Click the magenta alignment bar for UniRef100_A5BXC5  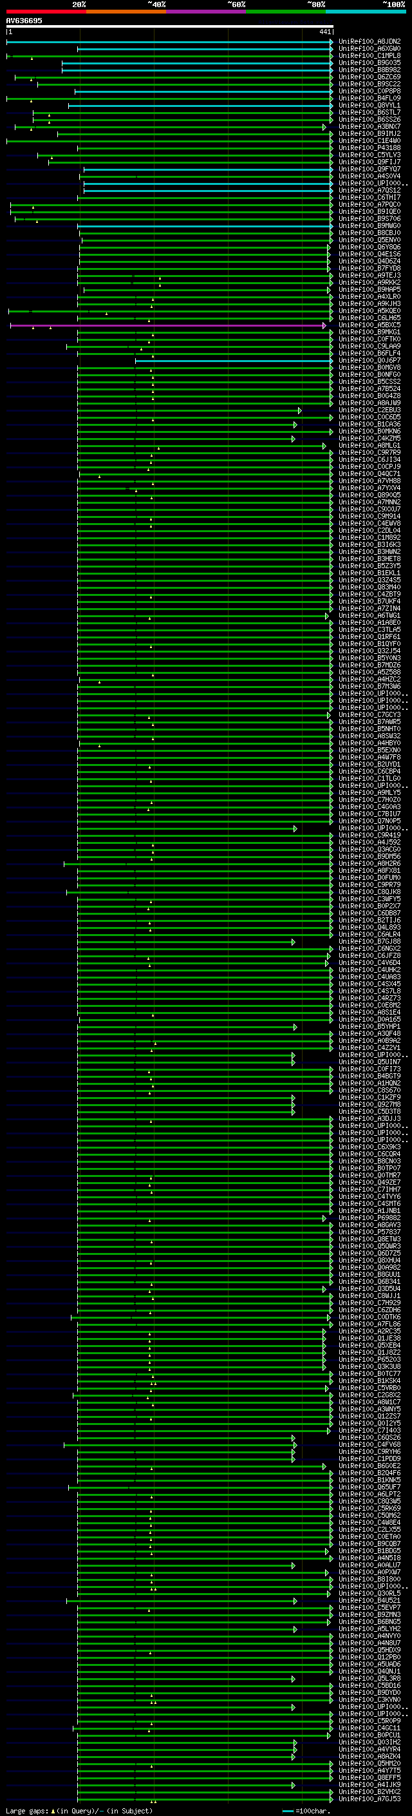(x=167, y=326)
